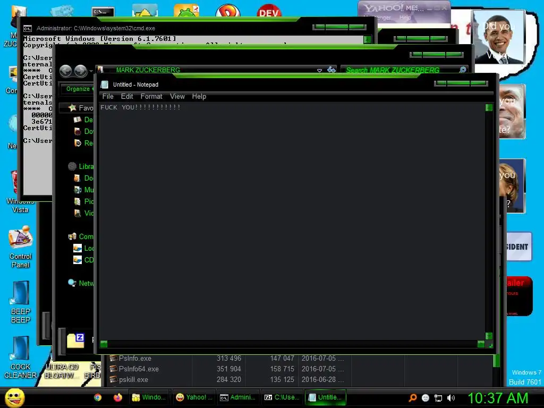This screenshot has width=544, height=408.
Task: Click the Obama photo sidebar gadget
Action: pyautogui.click(x=499, y=37)
